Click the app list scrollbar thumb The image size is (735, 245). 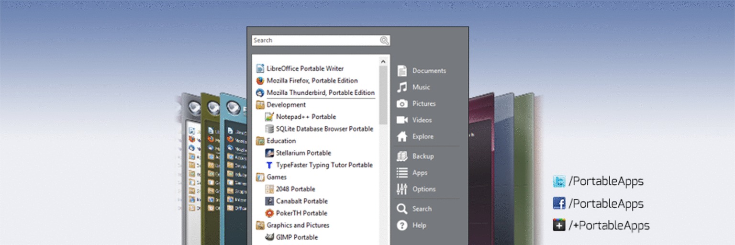coord(383,95)
